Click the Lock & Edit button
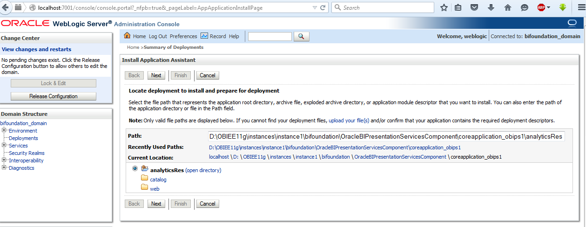586x227 pixels. [x=54, y=83]
